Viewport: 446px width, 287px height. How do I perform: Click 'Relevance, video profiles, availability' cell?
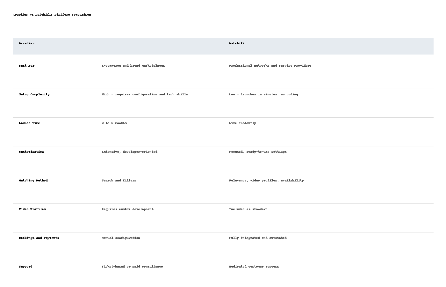pos(266,180)
